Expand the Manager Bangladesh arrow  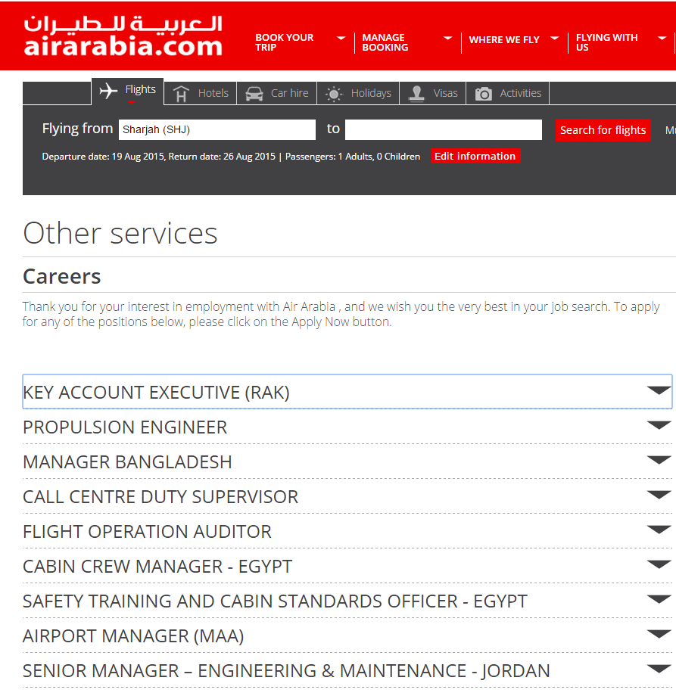tap(659, 460)
